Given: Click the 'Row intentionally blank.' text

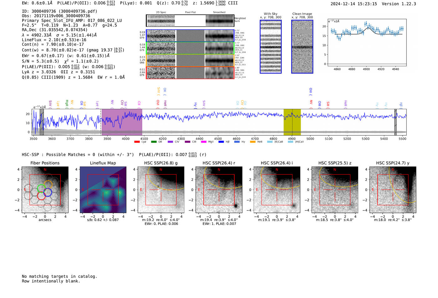Looking at the screenshot, I should pos(51,281).
